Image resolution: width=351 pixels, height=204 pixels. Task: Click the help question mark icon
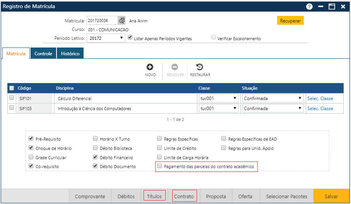309,7
